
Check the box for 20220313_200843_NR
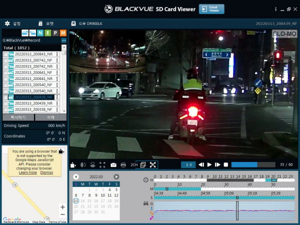[5, 54]
